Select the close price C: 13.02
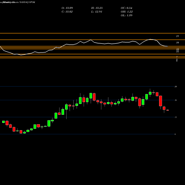Screen dimensions: 185x185 67,12
